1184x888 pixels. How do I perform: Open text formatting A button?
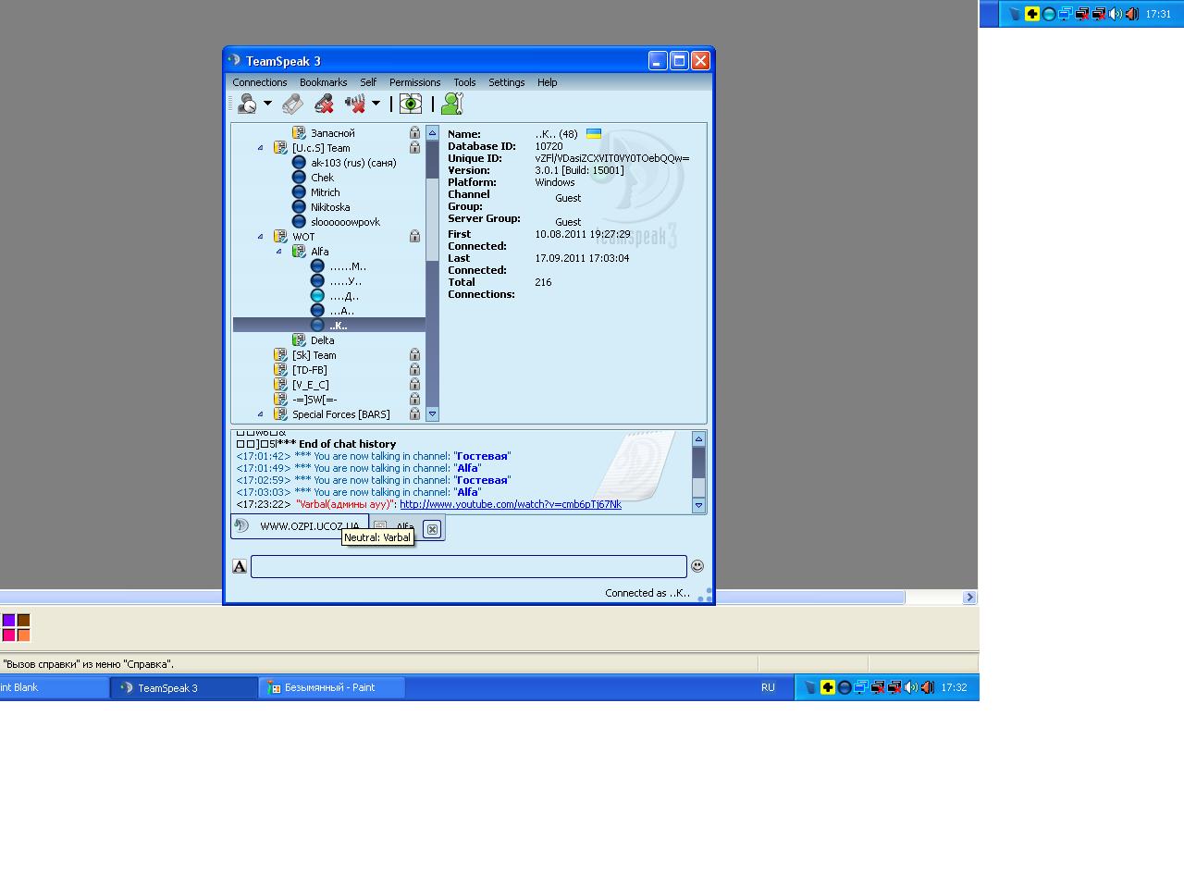coord(240,566)
